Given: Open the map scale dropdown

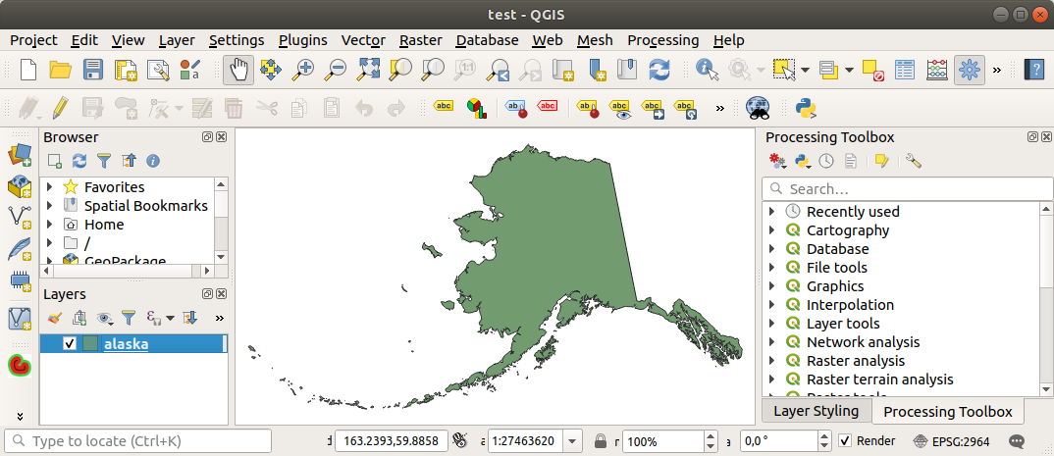Looking at the screenshot, I should pyautogui.click(x=573, y=441).
